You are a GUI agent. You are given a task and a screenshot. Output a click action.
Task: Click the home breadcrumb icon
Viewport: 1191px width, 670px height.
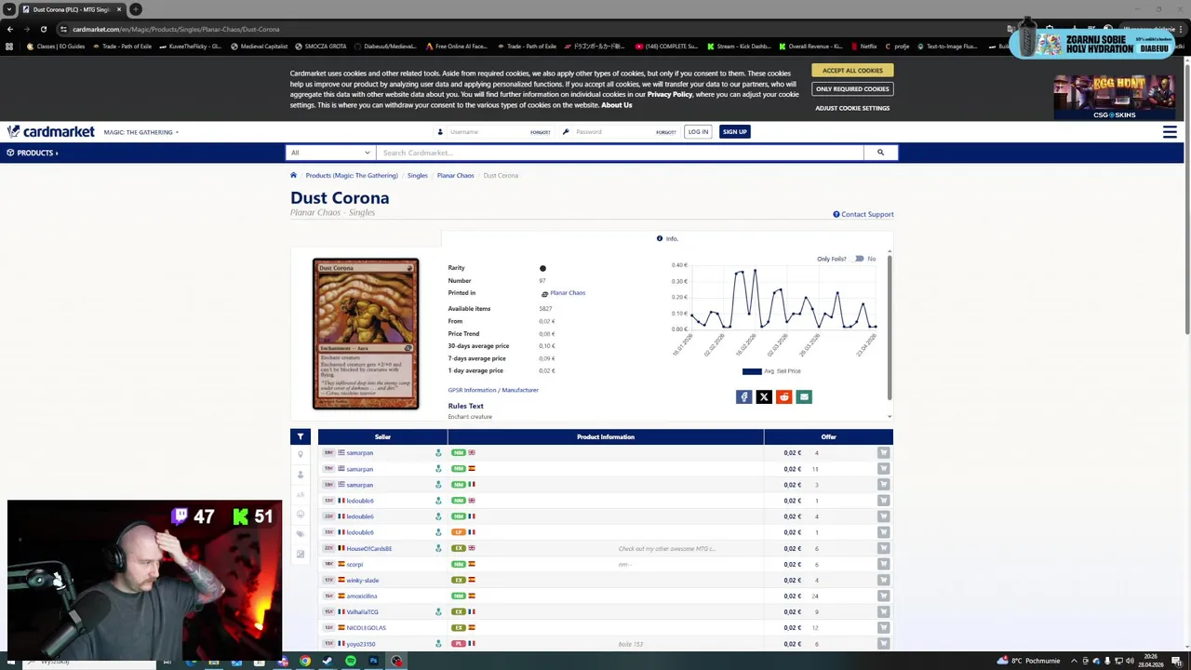[x=293, y=175]
